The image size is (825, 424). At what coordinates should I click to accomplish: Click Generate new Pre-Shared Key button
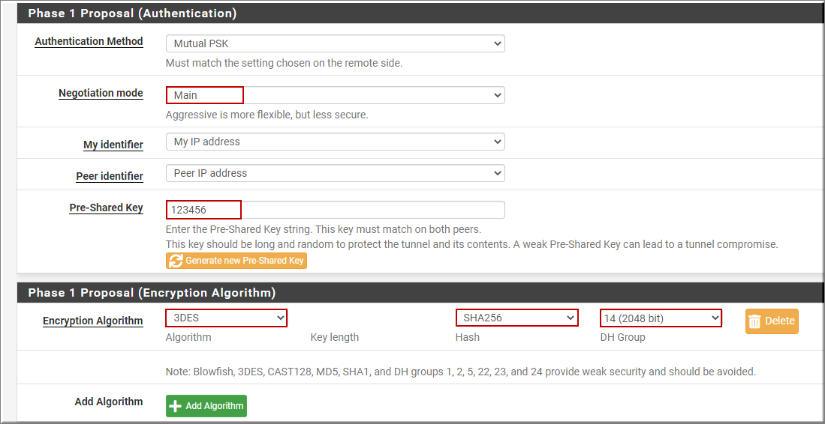click(236, 261)
